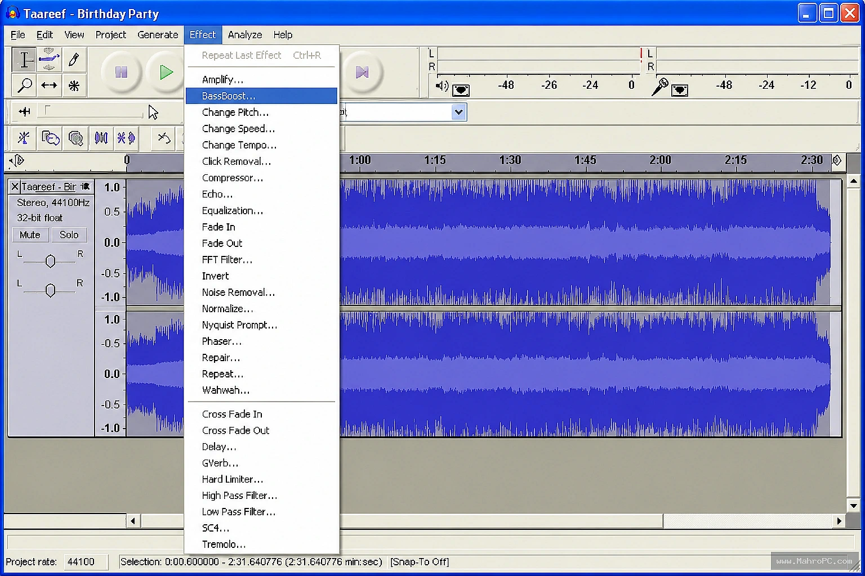This screenshot has width=865, height=576.
Task: Choose Amplify... from Effect menu
Action: (261, 79)
